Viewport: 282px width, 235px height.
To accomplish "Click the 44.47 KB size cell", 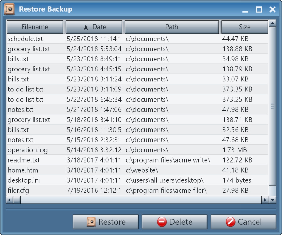I will (235, 39).
